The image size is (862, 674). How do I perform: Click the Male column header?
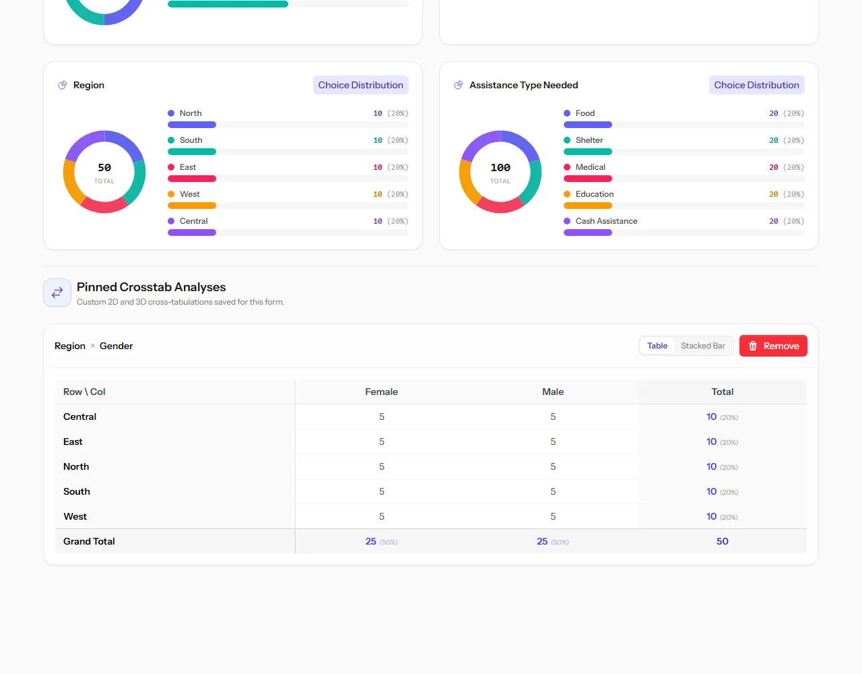(x=553, y=392)
